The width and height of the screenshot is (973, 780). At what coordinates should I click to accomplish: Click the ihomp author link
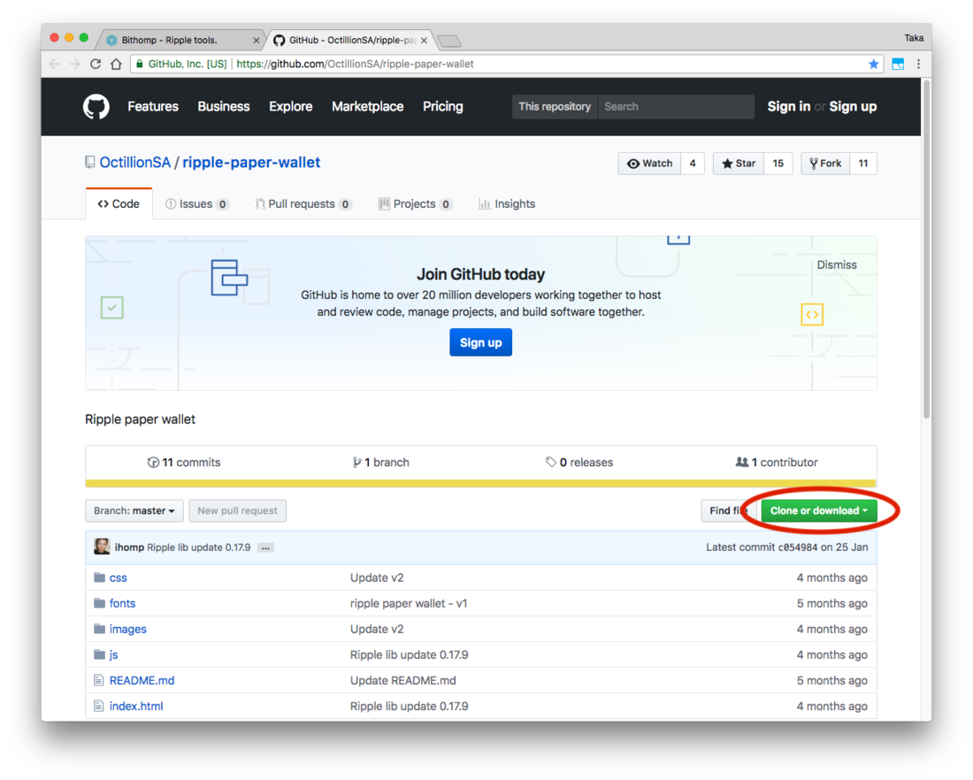129,548
